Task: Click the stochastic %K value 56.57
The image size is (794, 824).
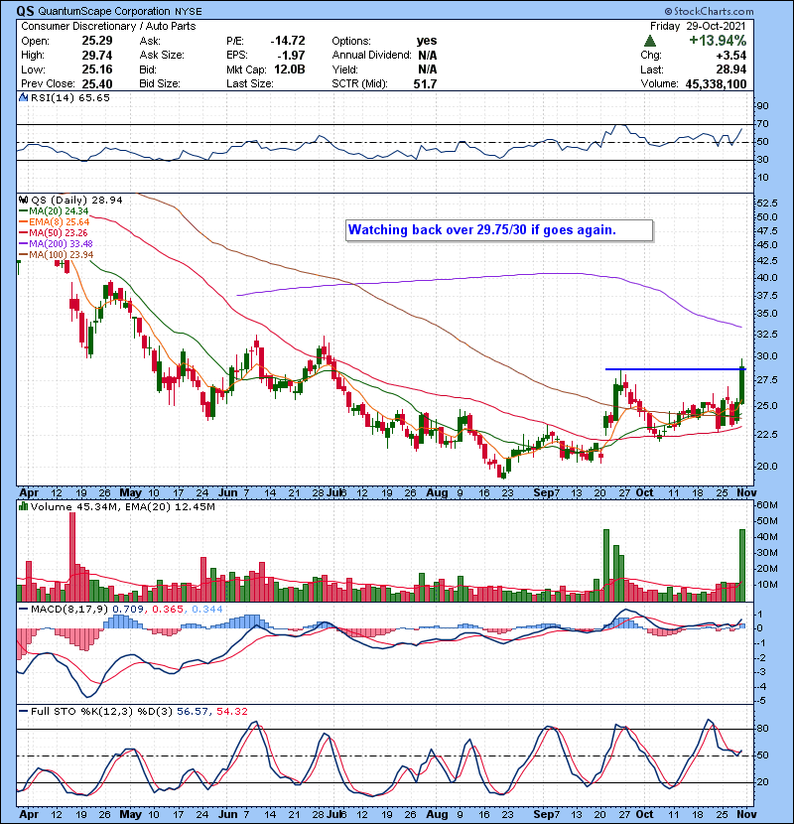Action: [193, 712]
